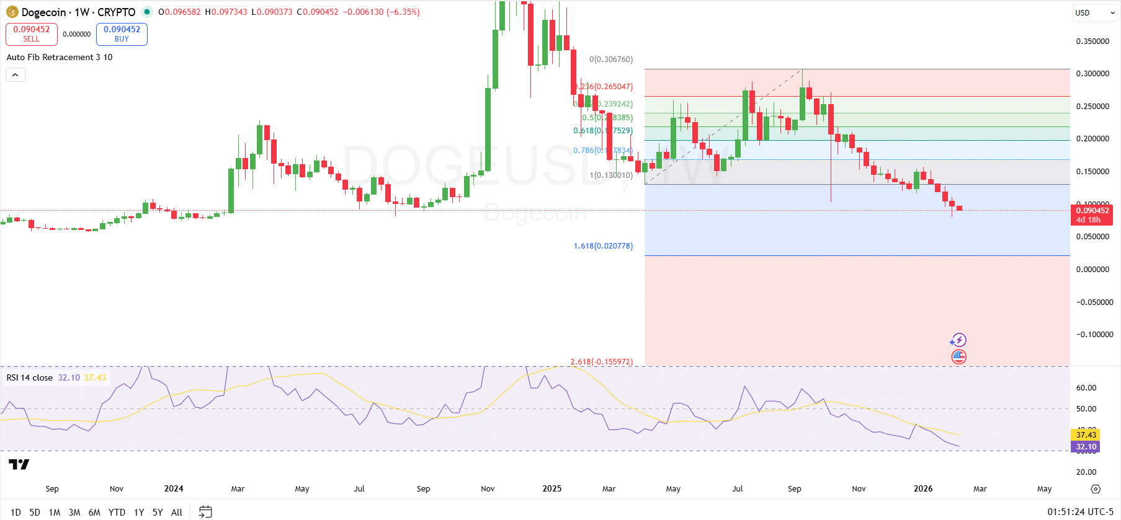Click the 0.300000 price axis label
The width and height of the screenshot is (1121, 520).
1092,74
